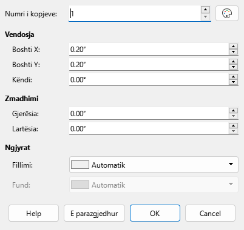Image resolution: width=244 pixels, height=230 pixels.
Task: Increase the Boshti X value
Action: click(x=234, y=47)
